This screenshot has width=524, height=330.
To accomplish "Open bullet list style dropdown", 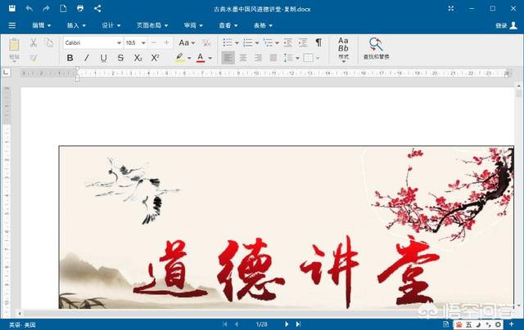I will pyautogui.click(x=237, y=42).
